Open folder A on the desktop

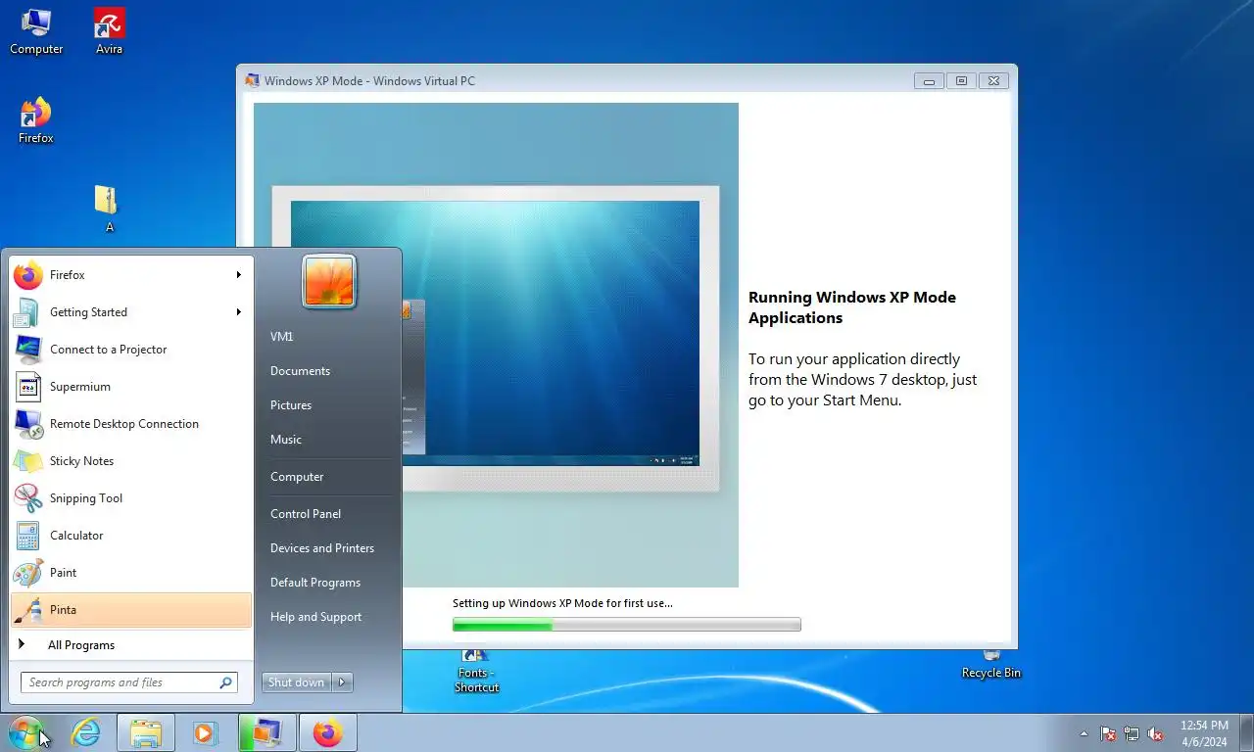point(109,209)
